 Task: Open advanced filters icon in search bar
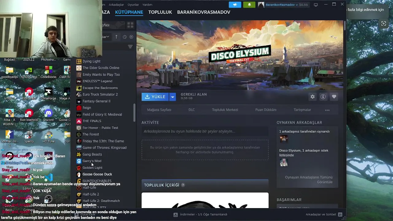click(130, 47)
